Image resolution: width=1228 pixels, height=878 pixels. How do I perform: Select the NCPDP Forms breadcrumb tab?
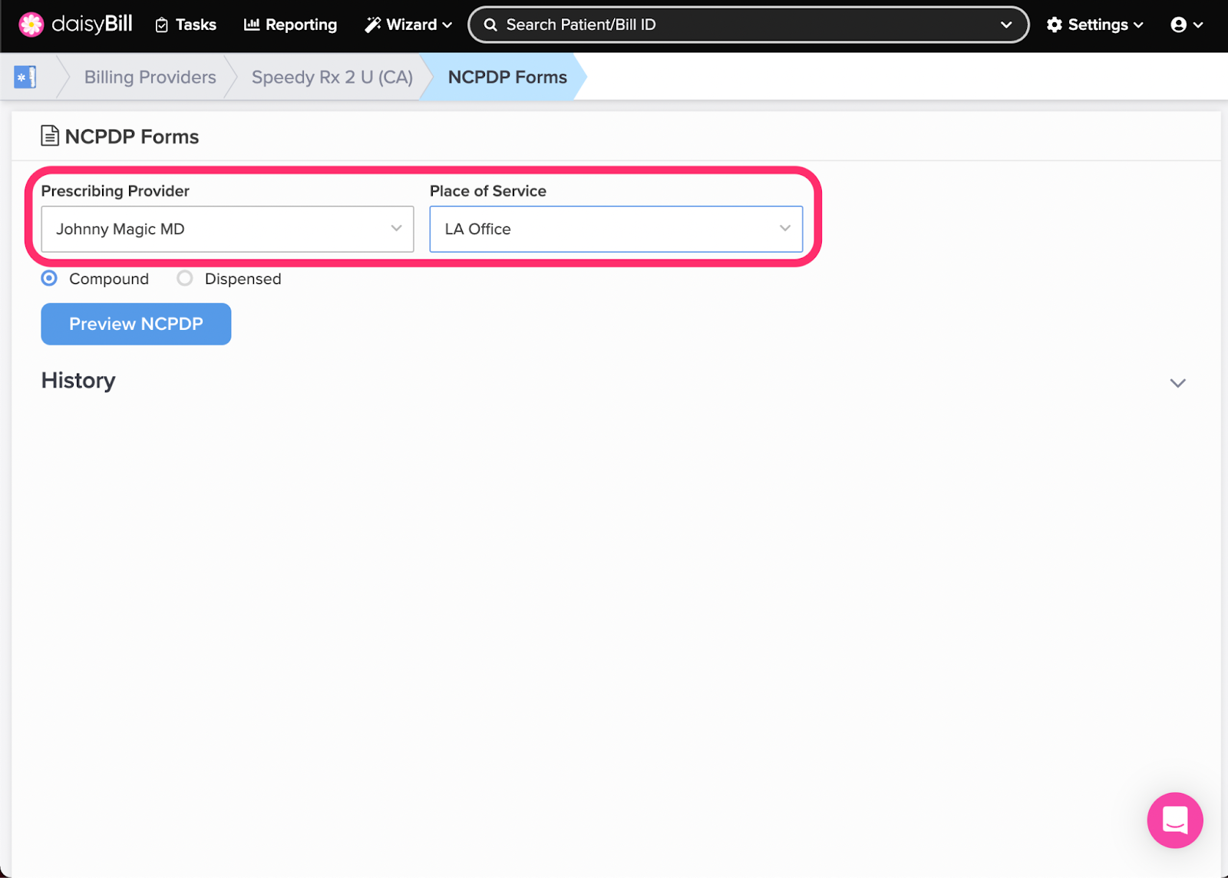pyautogui.click(x=507, y=77)
